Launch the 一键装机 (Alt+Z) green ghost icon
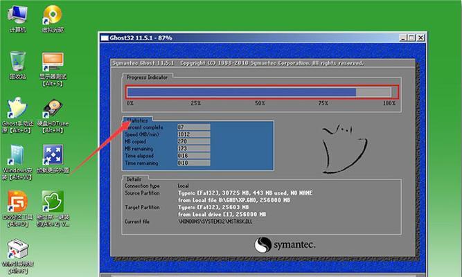Screen dimensions: 462x277 tap(53, 208)
